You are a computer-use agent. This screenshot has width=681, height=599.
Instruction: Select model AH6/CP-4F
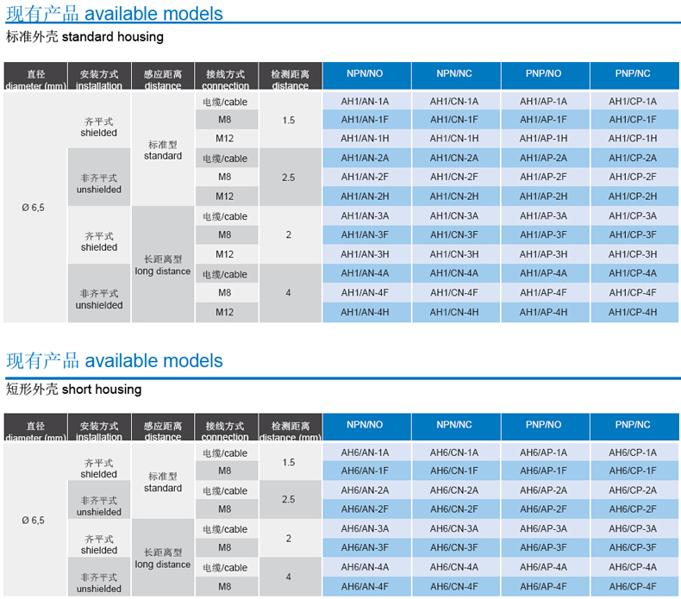click(633, 587)
